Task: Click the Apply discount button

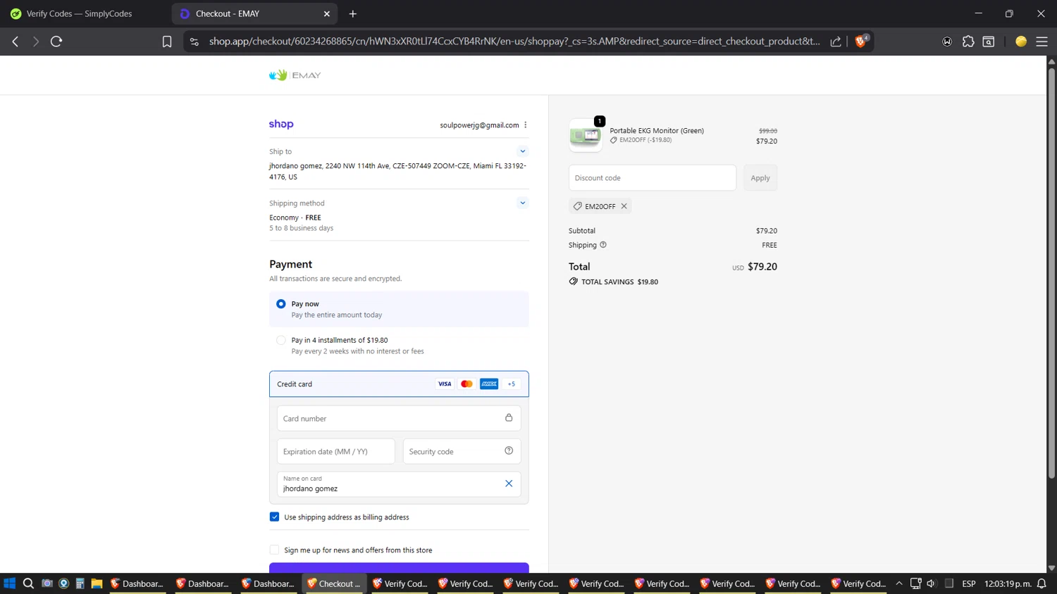Action: [x=760, y=178]
